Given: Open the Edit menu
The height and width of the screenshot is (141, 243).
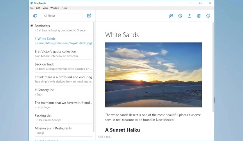Looking at the screenshot, I should coord(38,8).
